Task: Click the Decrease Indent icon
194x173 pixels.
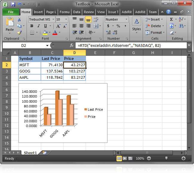Action: (75, 33)
